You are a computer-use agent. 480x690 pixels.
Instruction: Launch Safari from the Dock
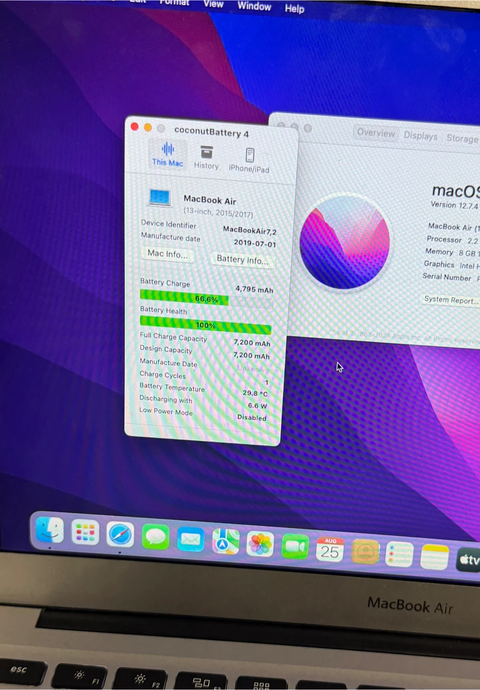120,535
